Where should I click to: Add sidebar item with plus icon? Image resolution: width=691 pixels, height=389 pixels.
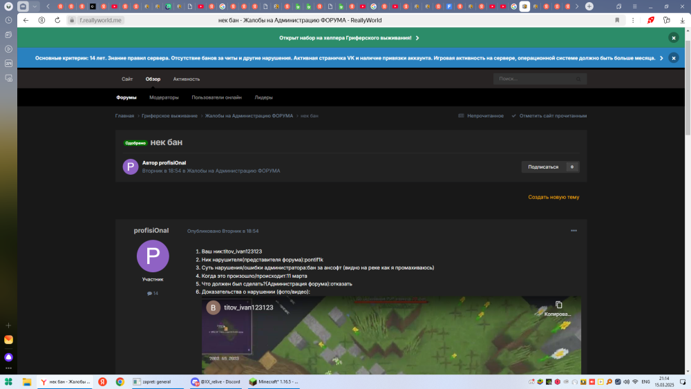pyautogui.click(x=8, y=325)
